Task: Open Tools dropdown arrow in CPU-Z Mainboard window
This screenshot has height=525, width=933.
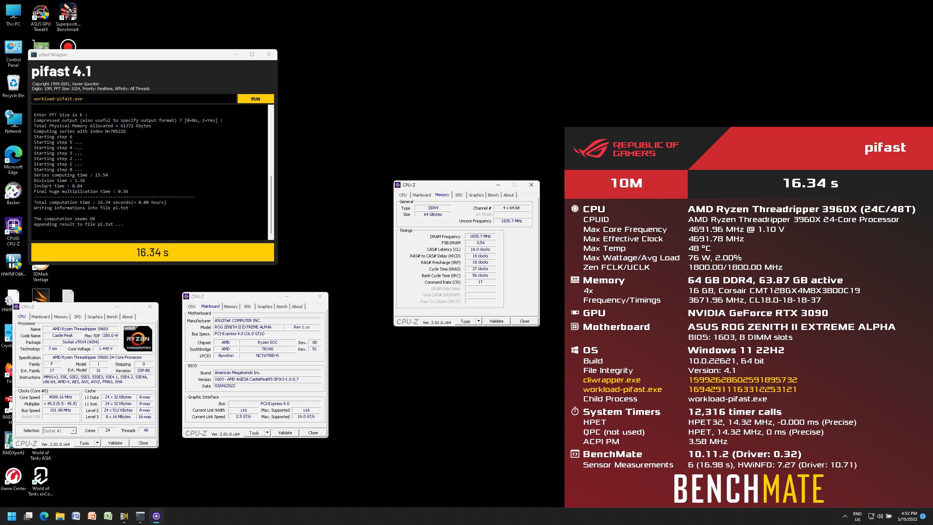Action: click(x=267, y=433)
